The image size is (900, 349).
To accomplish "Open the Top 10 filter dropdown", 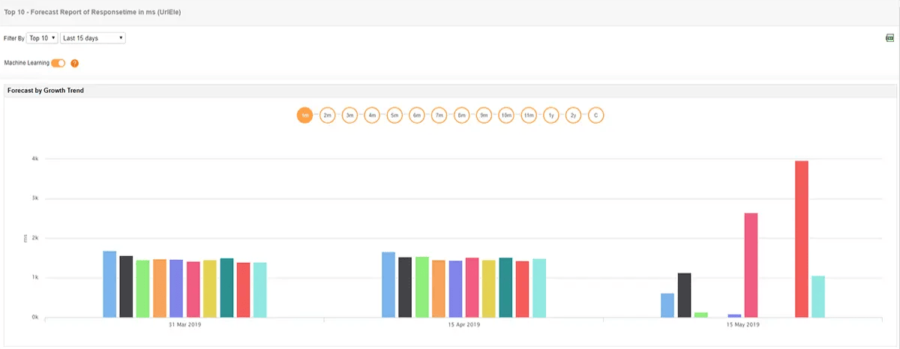I will (x=42, y=37).
